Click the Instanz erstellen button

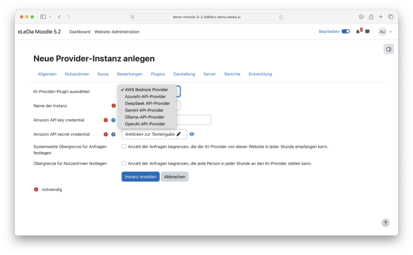[x=140, y=177]
